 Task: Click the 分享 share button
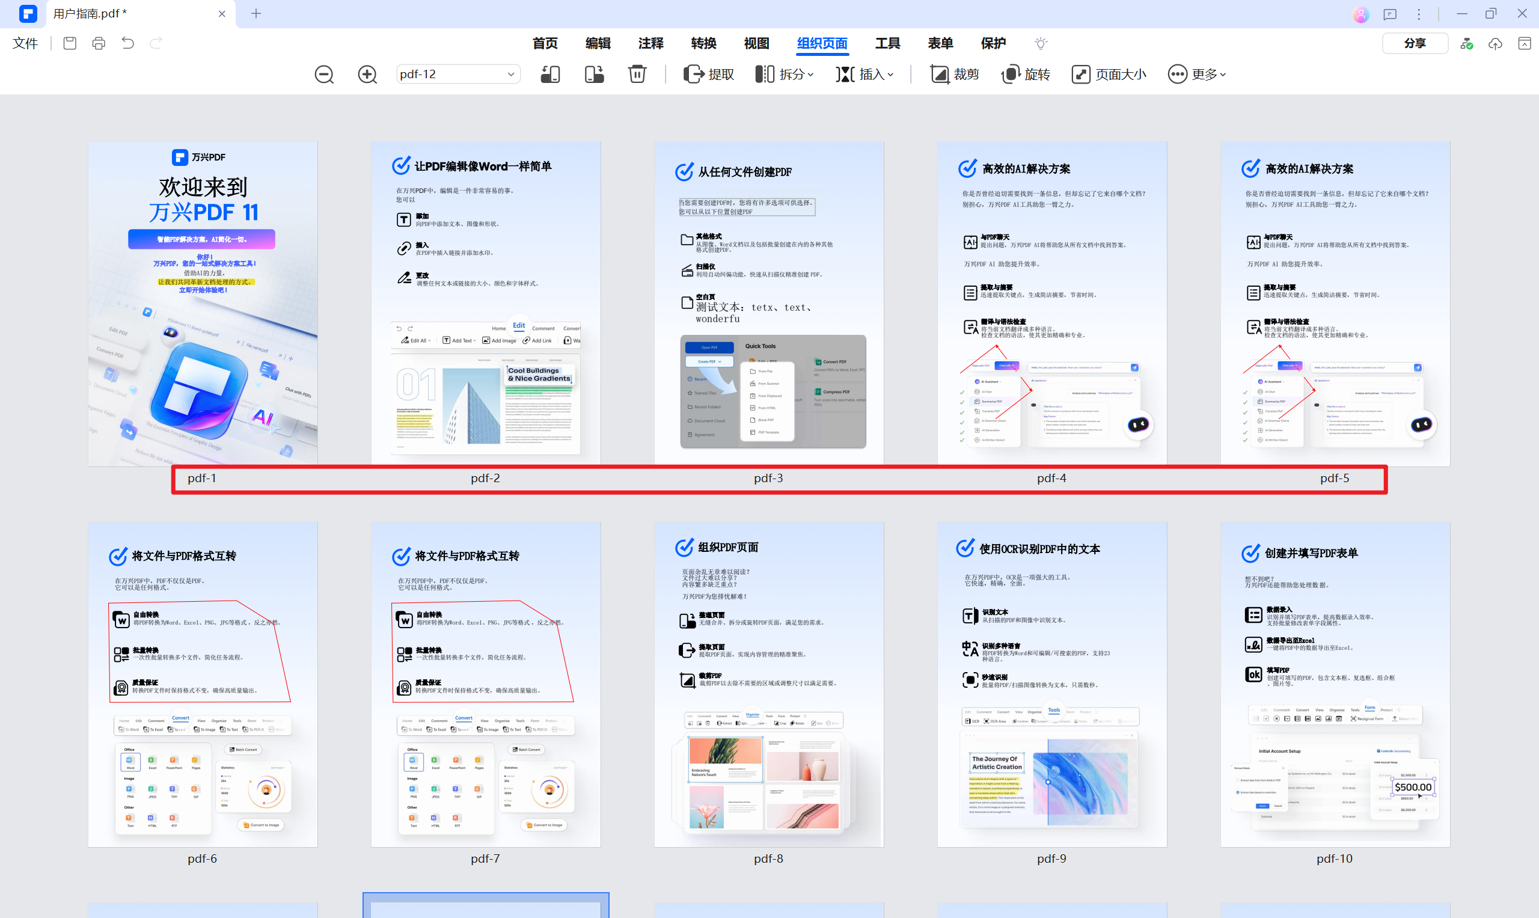[1414, 43]
